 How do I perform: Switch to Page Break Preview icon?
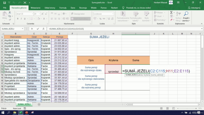click(173, 109)
